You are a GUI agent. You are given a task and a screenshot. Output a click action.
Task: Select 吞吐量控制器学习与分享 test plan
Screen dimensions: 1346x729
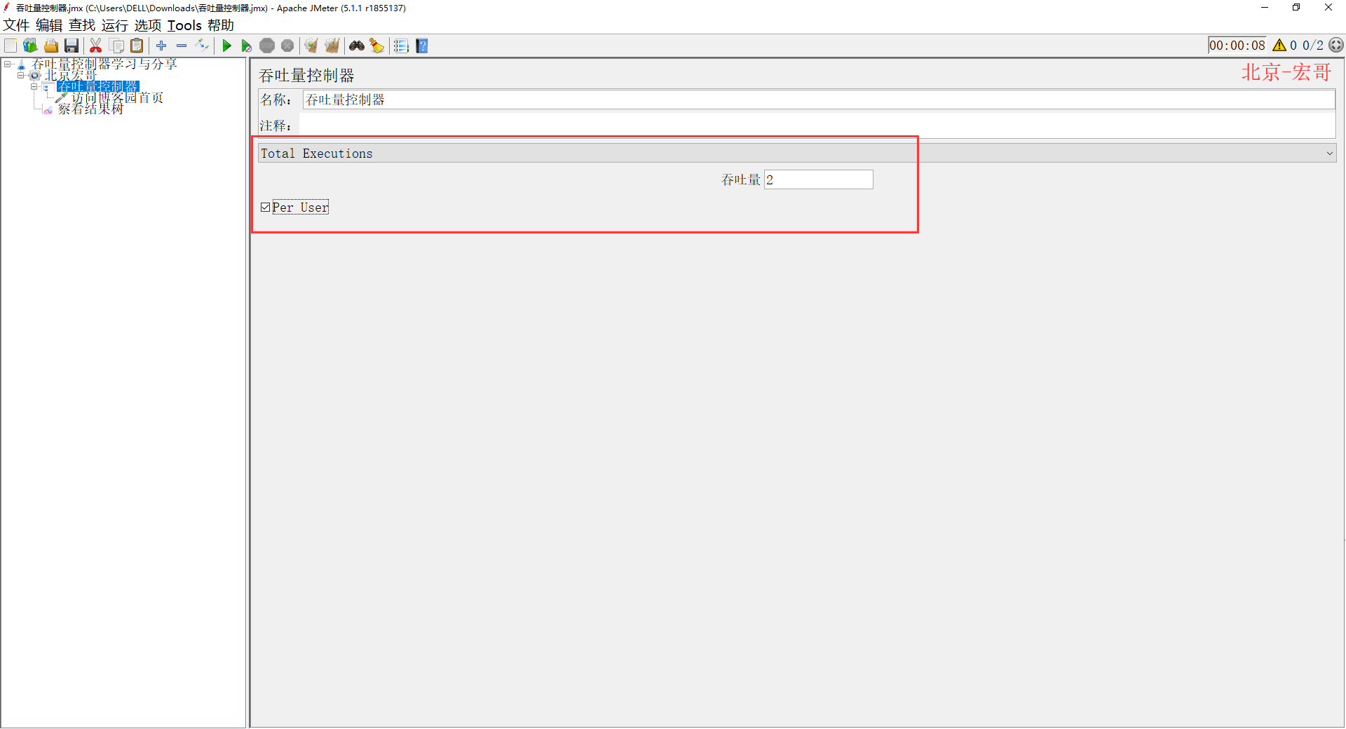click(x=104, y=64)
